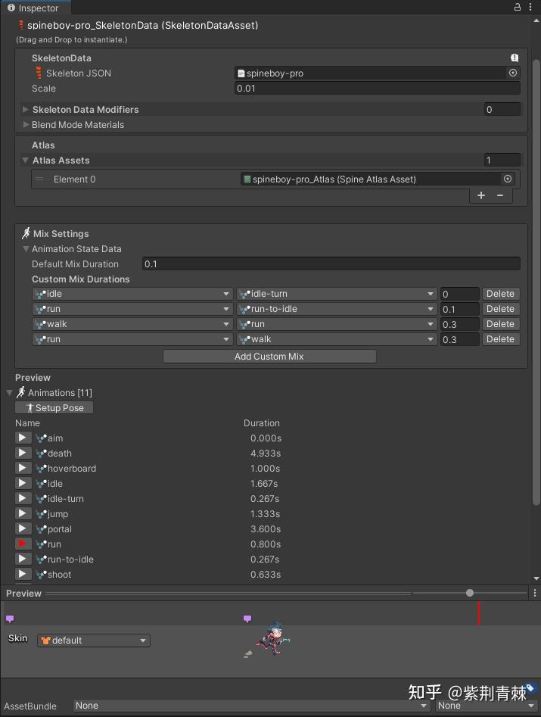Click the Default Mix Duration field
Image resolution: width=541 pixels, height=717 pixels.
[331, 264]
